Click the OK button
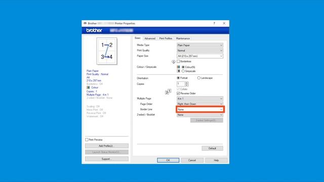 pyautogui.click(x=168, y=160)
